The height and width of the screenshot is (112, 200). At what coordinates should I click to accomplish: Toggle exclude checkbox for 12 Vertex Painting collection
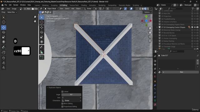point(192,41)
